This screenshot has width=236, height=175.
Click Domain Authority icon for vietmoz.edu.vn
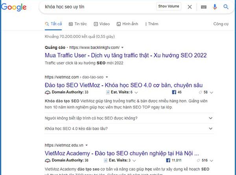click(x=48, y=160)
